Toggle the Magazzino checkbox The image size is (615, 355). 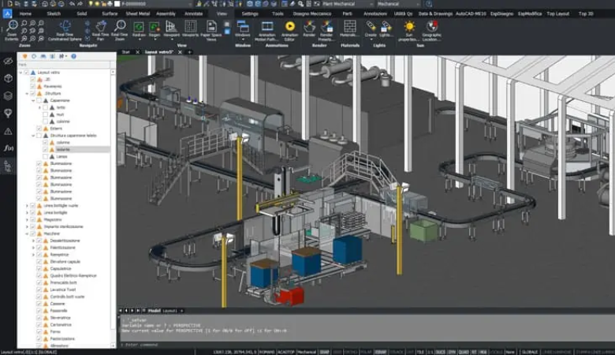coord(32,219)
